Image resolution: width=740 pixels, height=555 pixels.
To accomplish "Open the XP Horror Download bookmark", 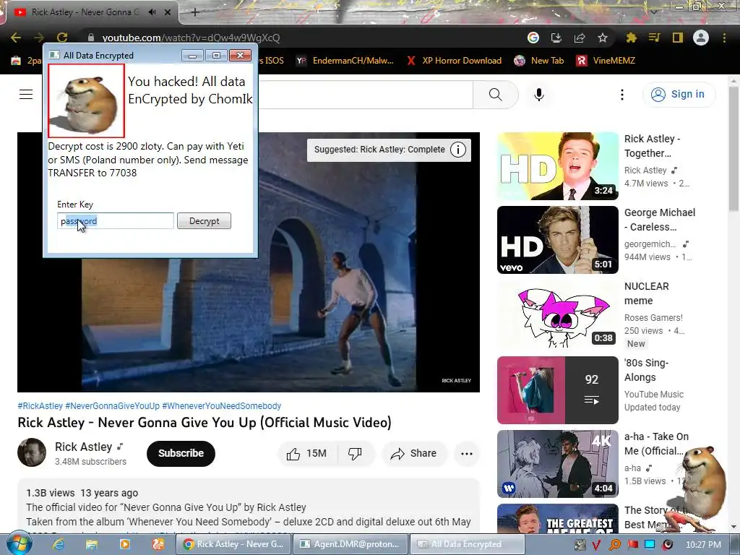I will coord(454,61).
